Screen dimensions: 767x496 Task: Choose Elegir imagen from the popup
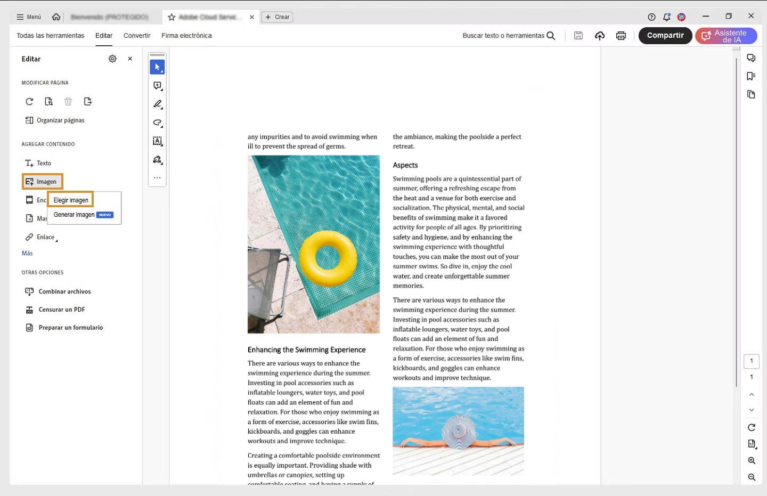pos(71,200)
